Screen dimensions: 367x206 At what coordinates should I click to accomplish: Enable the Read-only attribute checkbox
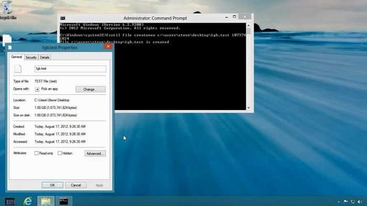coord(36,153)
